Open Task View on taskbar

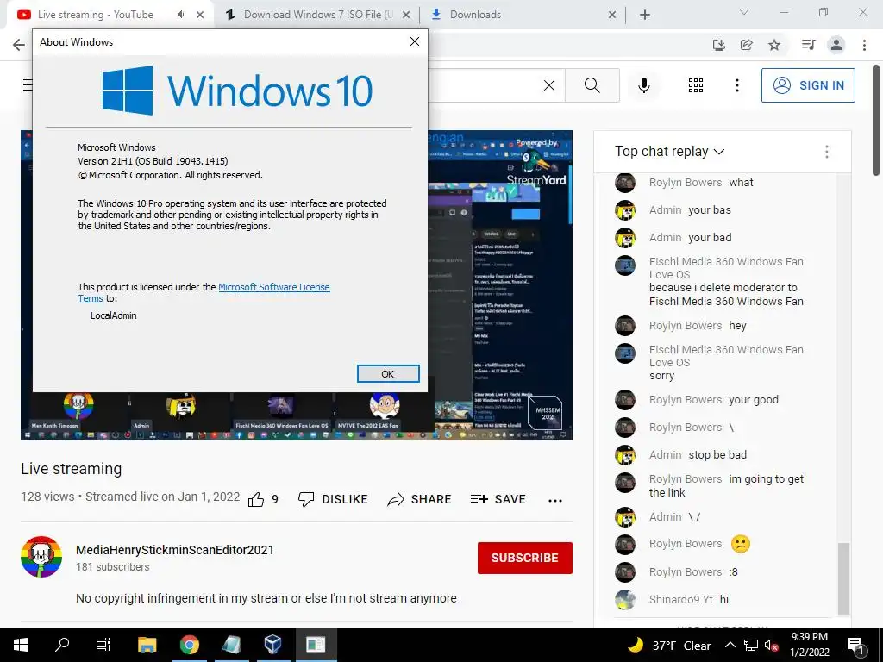(103, 645)
